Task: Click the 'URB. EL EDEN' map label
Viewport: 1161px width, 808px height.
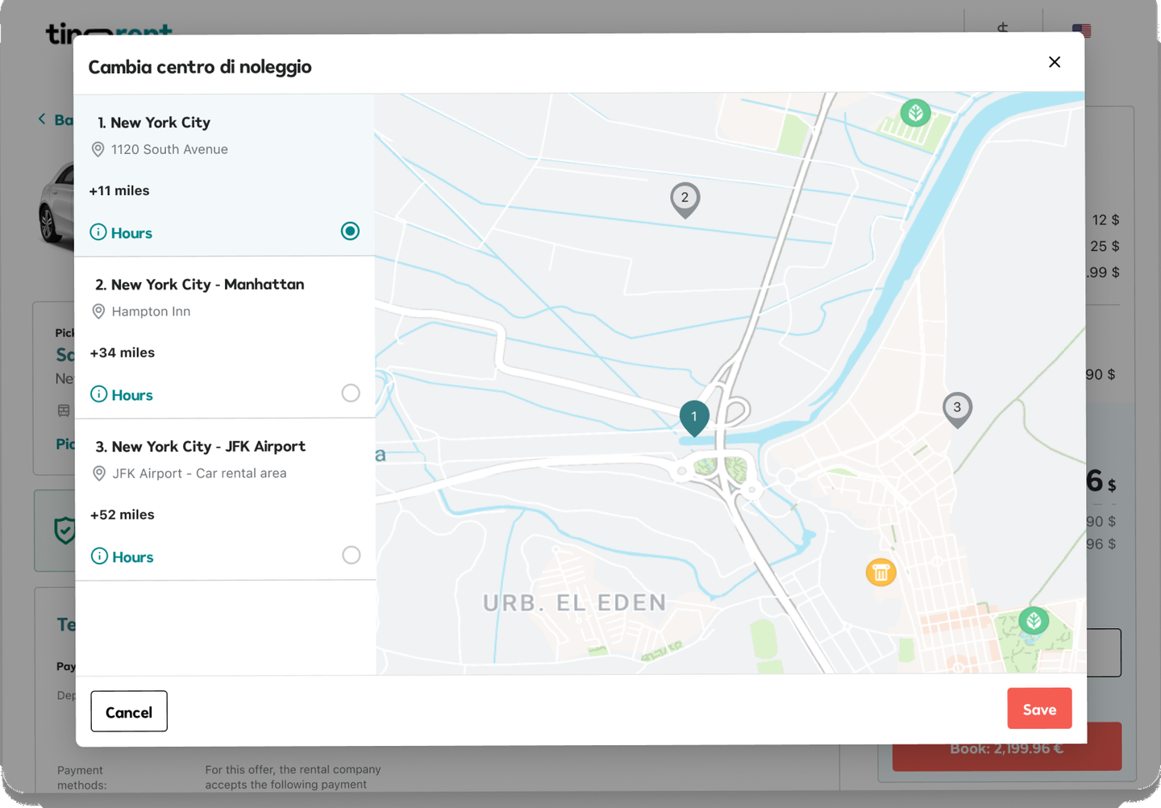Action: (575, 603)
